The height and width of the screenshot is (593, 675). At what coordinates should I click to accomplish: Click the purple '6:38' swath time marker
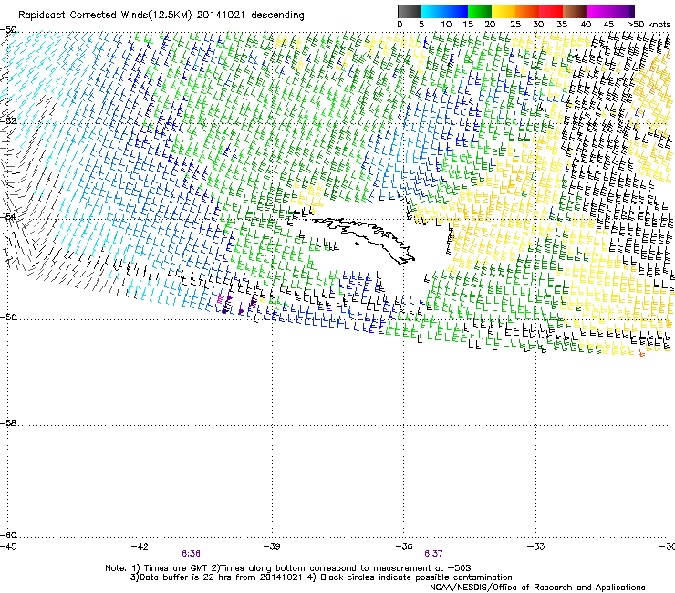[191, 554]
